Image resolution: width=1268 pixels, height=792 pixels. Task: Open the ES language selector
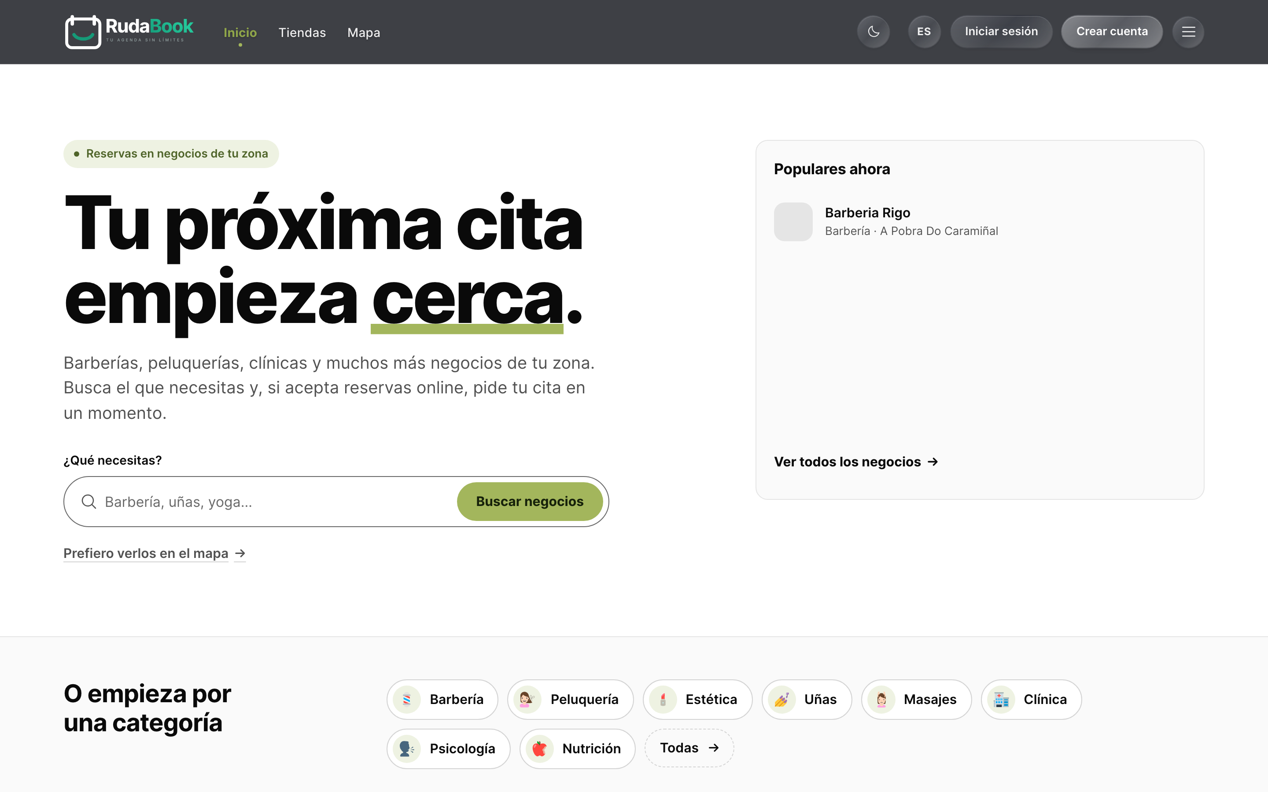(x=924, y=32)
